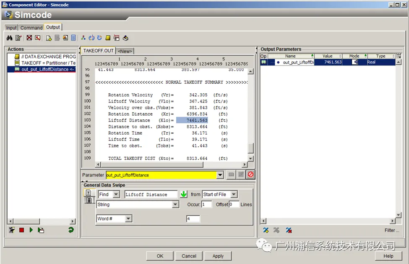Click the Filter ... link

pos(392,230)
